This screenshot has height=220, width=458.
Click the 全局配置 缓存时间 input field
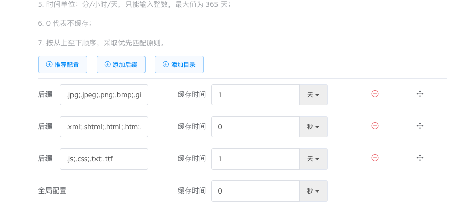255,191
